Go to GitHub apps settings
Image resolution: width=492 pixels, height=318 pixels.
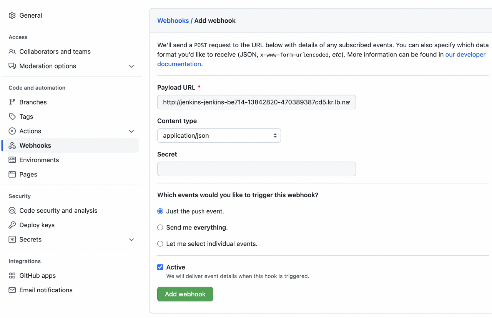pos(38,276)
